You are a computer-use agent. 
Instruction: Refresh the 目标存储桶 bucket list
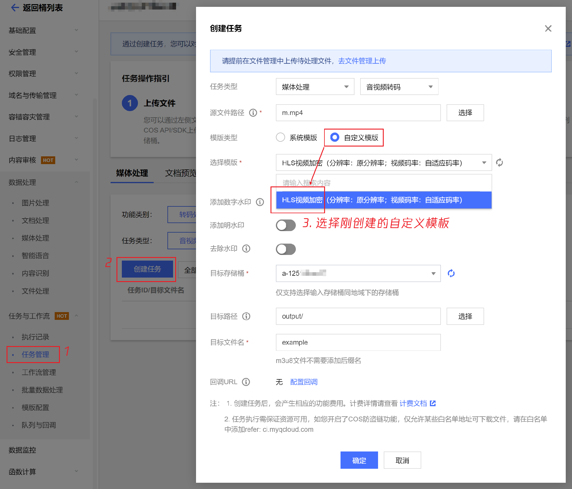[451, 273]
